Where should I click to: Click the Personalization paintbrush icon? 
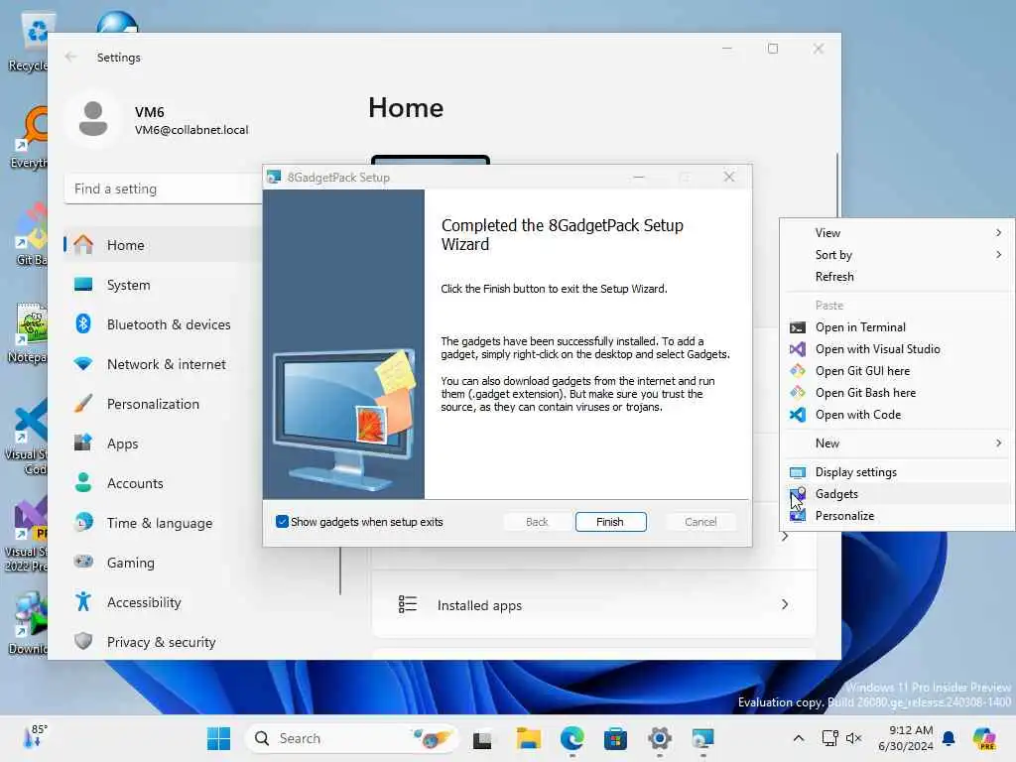point(83,404)
